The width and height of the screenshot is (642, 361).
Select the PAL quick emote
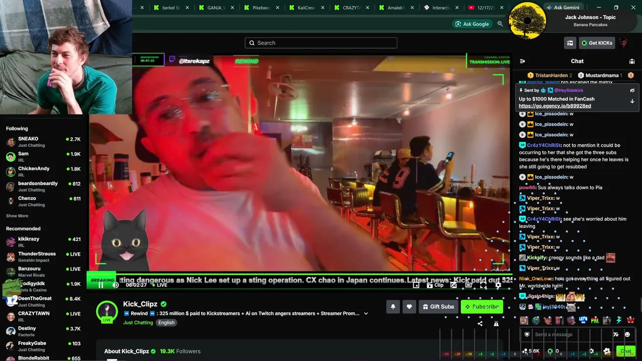595,320
